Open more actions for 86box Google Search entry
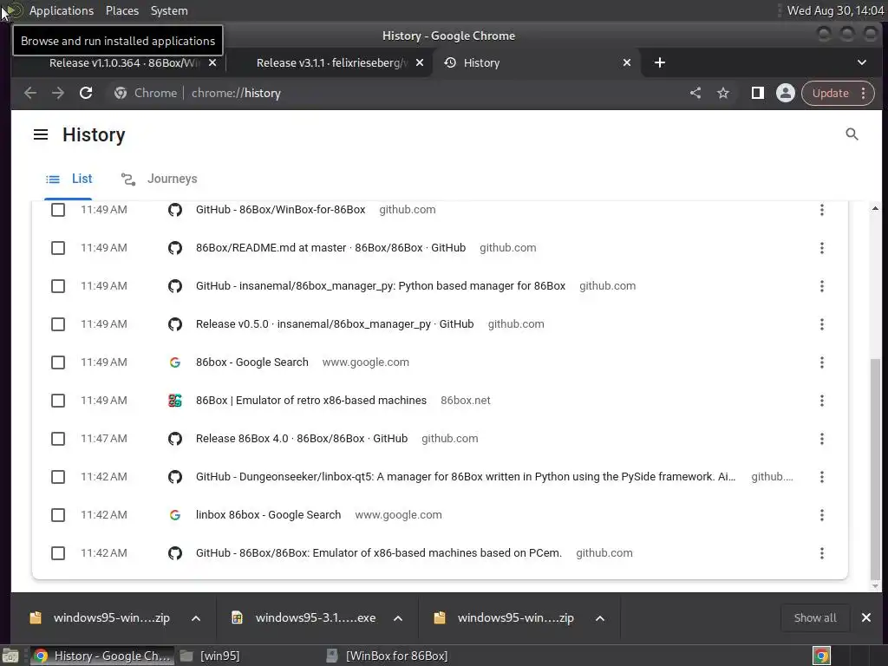This screenshot has width=888, height=666. click(x=822, y=362)
